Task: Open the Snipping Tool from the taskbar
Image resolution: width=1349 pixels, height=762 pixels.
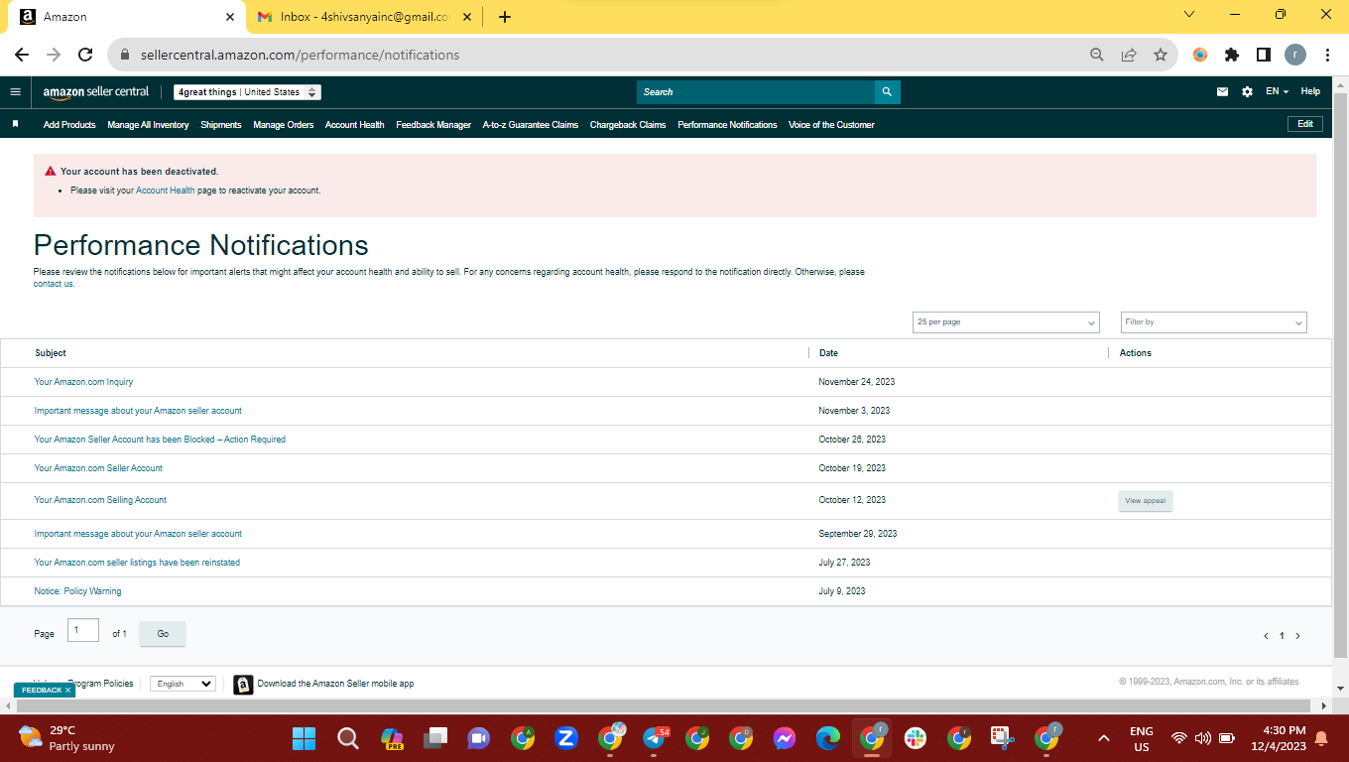Action: coord(1002,738)
